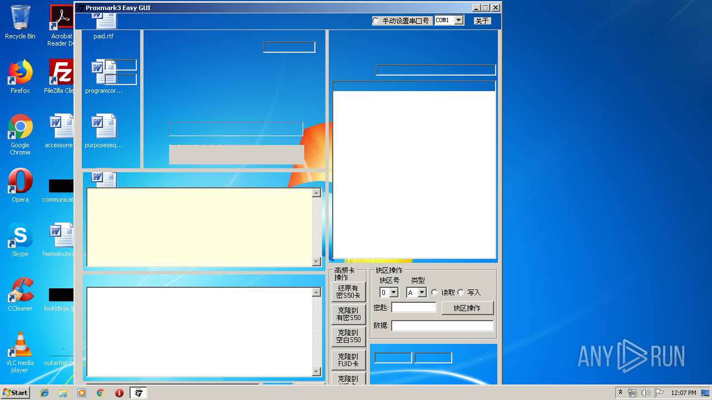Activate the Proxmark3 taskbar button

coord(139,393)
